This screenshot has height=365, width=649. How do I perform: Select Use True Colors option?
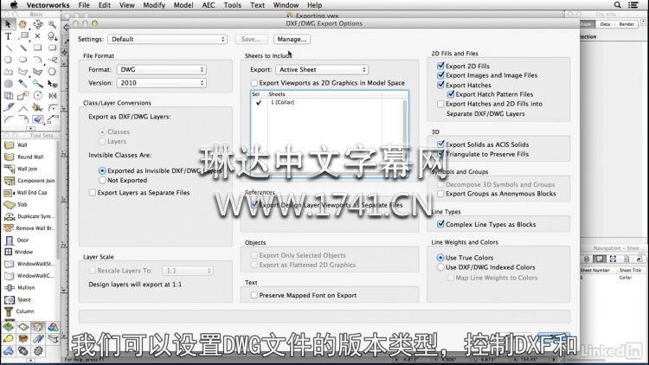pyautogui.click(x=440, y=258)
